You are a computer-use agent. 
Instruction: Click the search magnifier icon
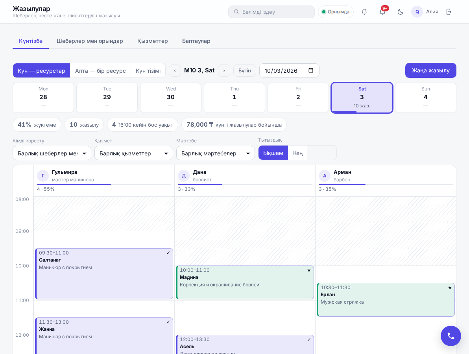(236, 12)
